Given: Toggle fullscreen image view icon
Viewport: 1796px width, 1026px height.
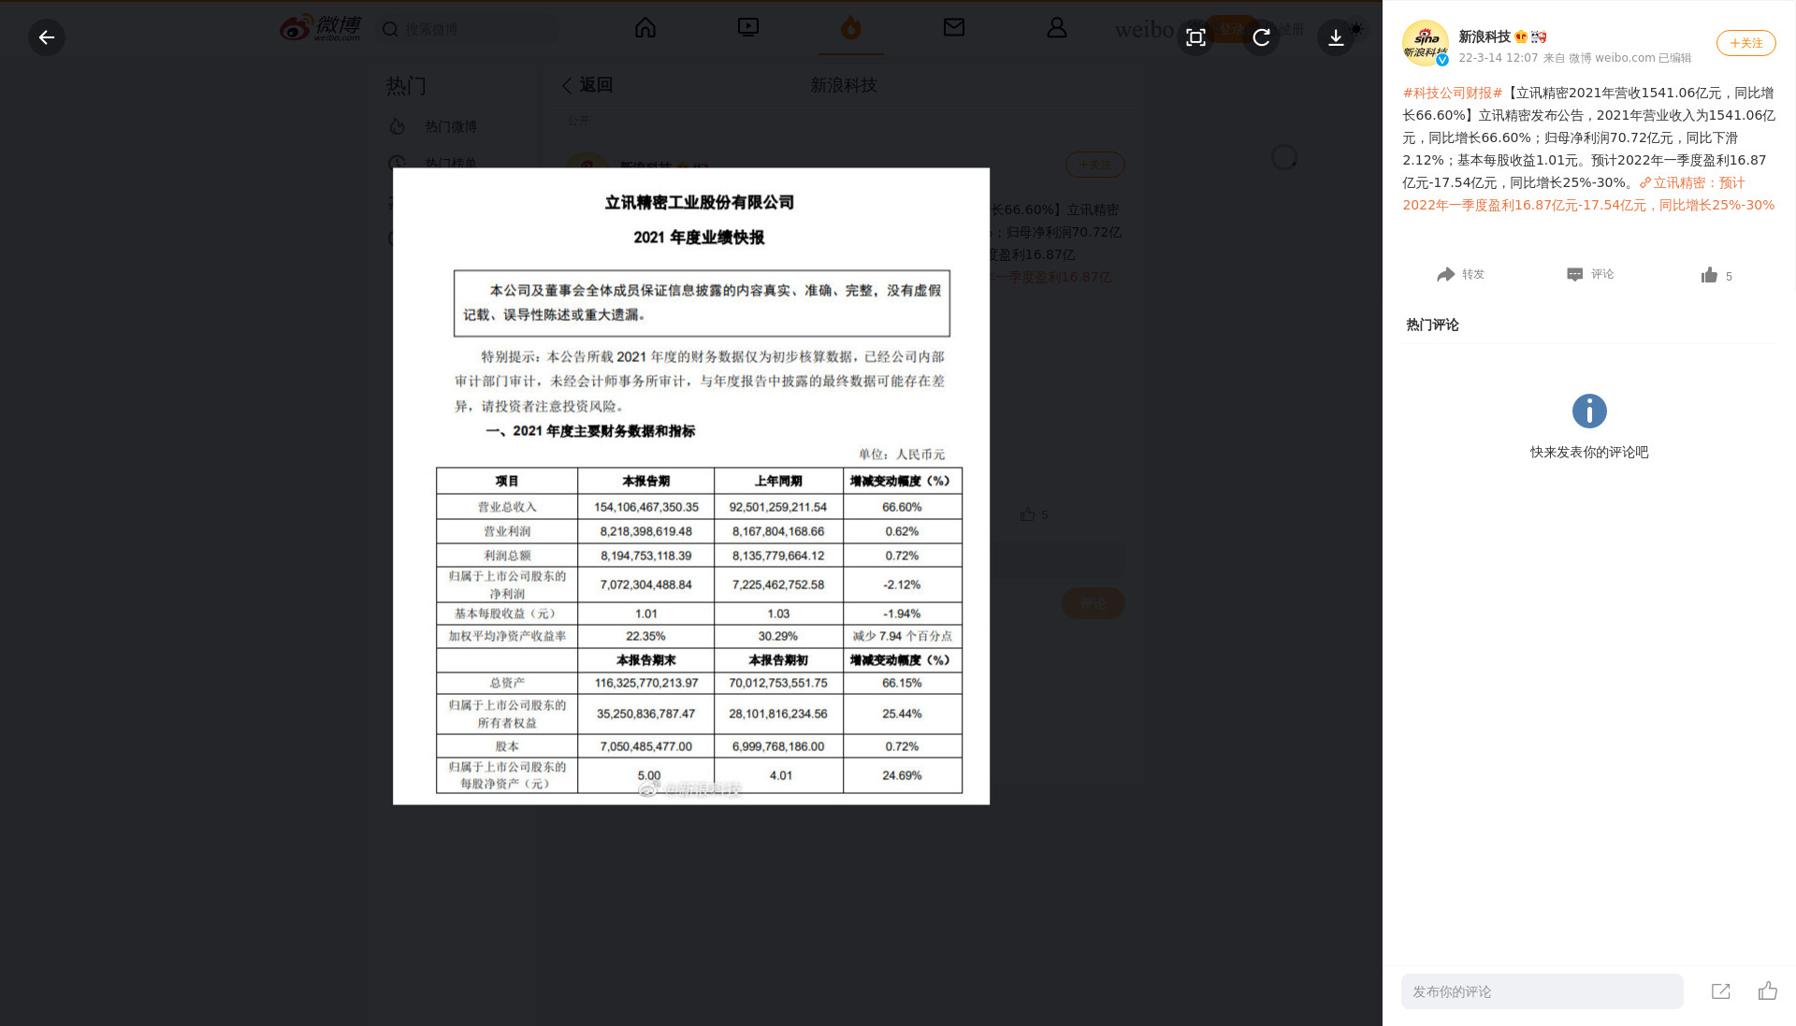Looking at the screenshot, I should point(1195,37).
